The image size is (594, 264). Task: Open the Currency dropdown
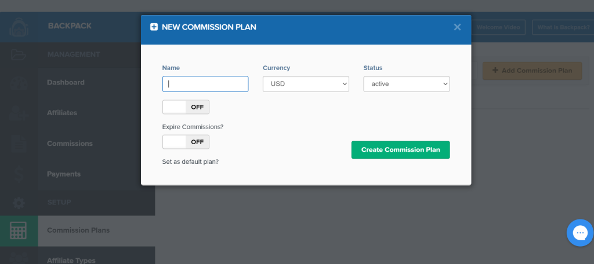(x=306, y=84)
